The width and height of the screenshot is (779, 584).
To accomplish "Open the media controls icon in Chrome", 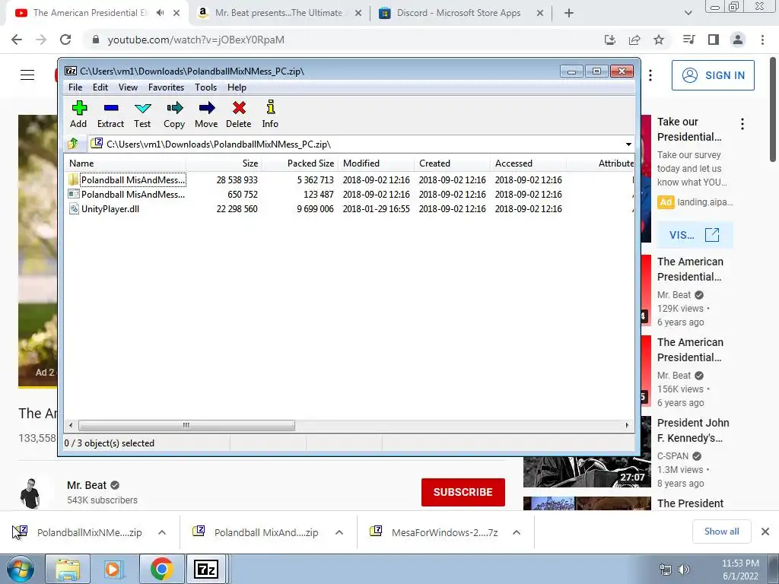I will 689,40.
